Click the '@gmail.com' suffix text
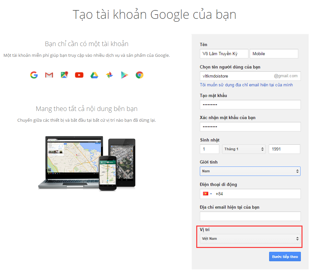 click(286, 76)
